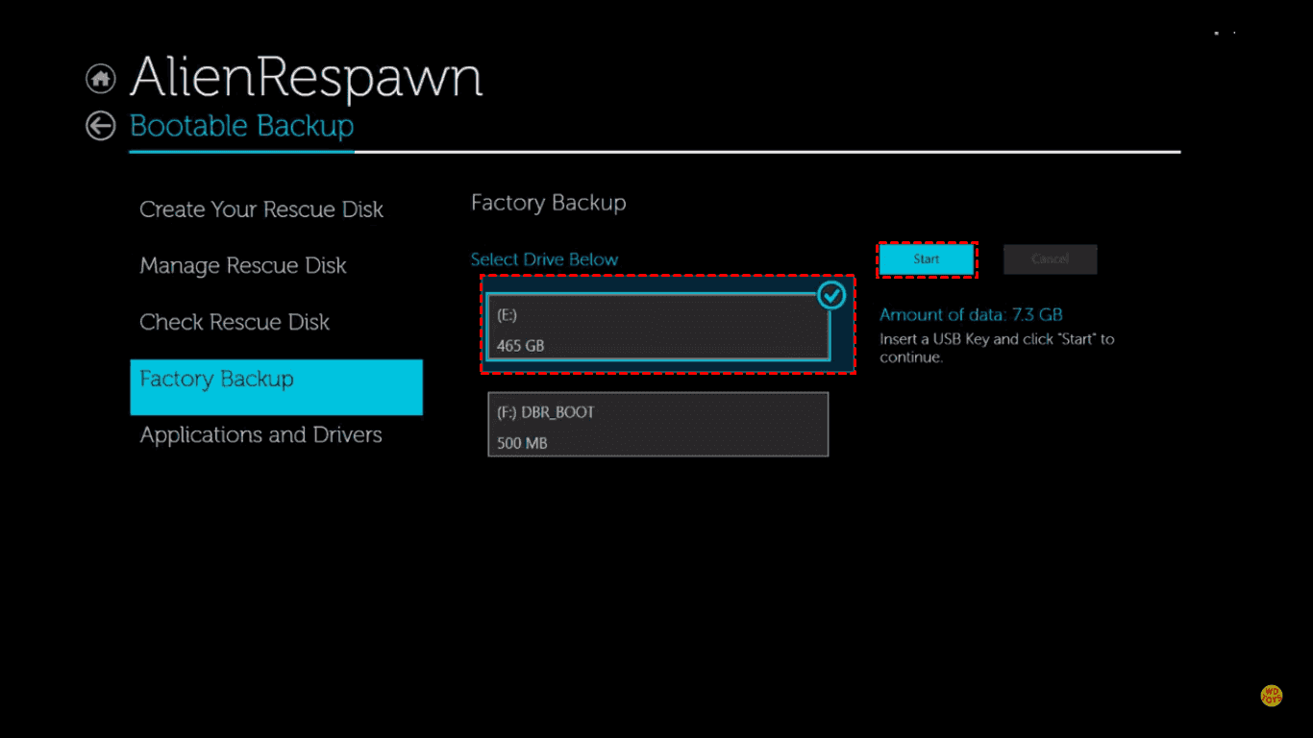The height and width of the screenshot is (738, 1313).
Task: Open Manage Rescue Disk section
Action: click(x=243, y=266)
